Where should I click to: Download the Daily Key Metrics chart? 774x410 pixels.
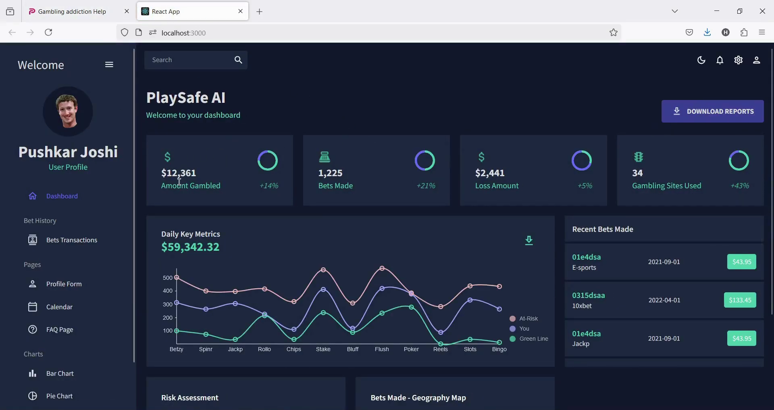[x=529, y=241]
